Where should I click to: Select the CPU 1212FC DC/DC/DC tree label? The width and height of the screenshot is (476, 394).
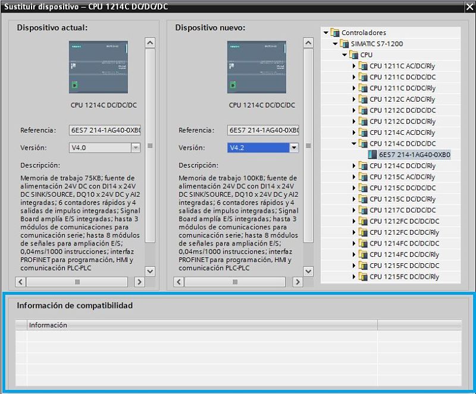[x=405, y=221]
